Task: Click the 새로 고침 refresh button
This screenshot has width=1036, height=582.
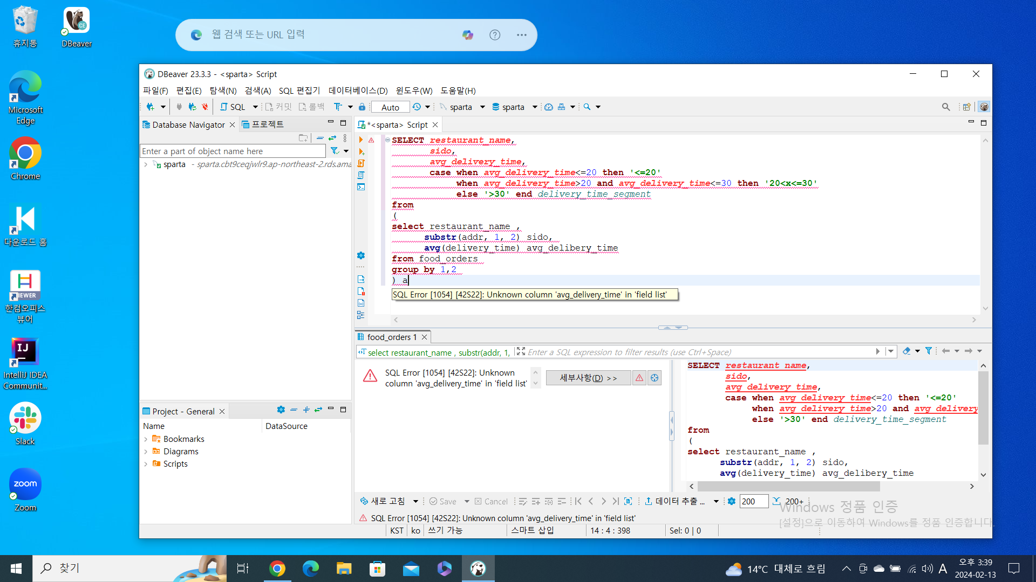Action: click(383, 501)
